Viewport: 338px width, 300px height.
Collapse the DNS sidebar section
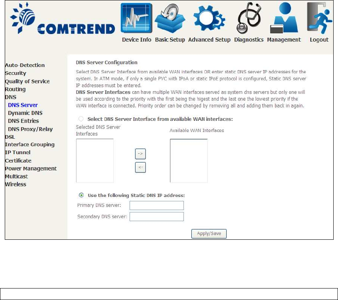[x=11, y=97]
